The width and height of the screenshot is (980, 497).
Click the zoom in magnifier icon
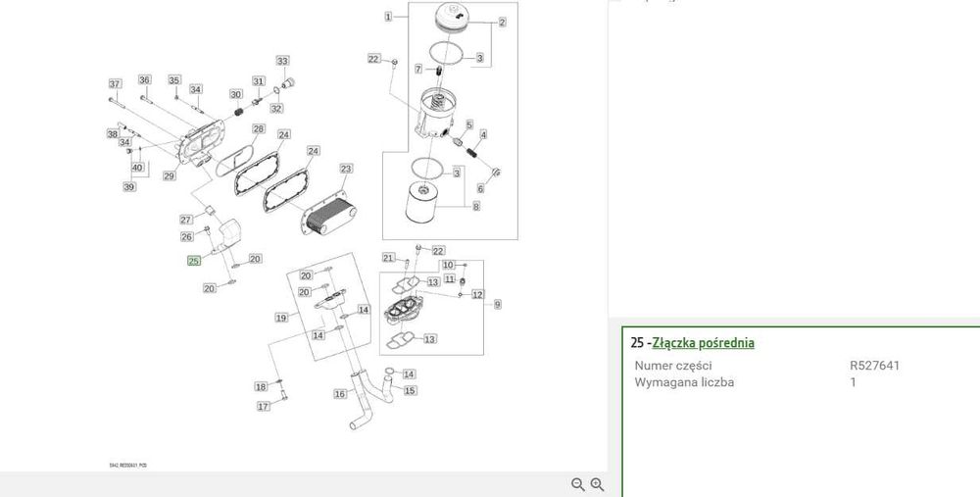tap(598, 484)
